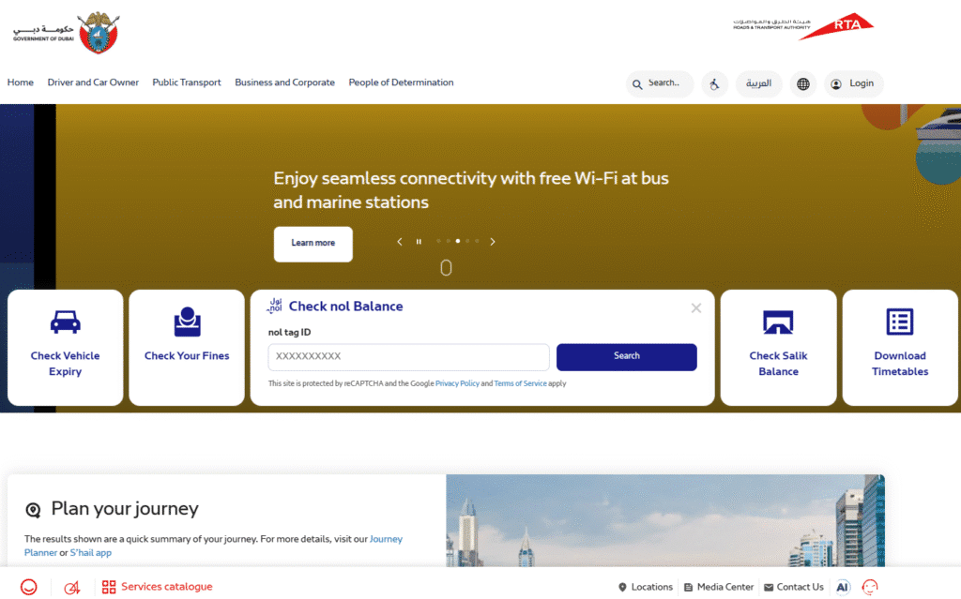Viewport: 961px width, 599px height.
Task: Click the Login button text
Action: coord(862,83)
